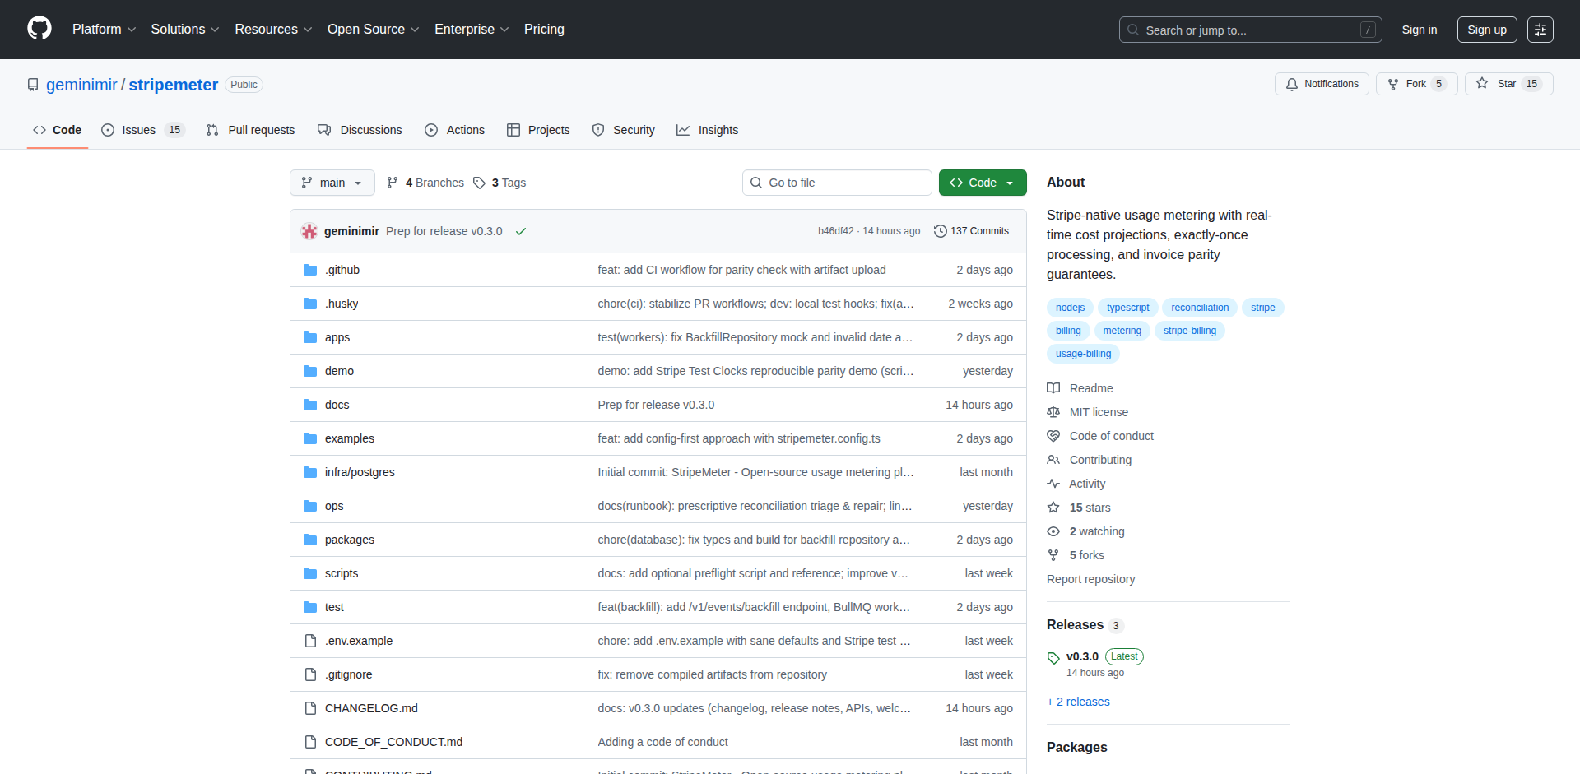Star the stripemeter repository
Image resolution: width=1580 pixels, height=774 pixels.
(x=1508, y=84)
